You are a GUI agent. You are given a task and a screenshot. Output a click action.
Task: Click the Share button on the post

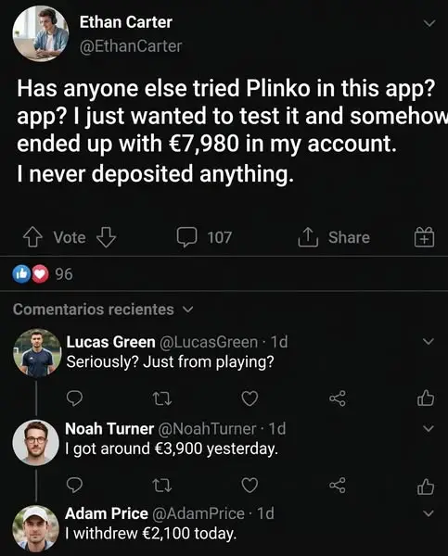click(334, 237)
